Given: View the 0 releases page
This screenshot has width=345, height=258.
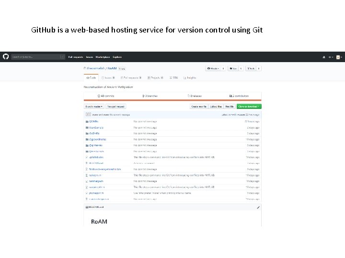Looking at the screenshot, I should [x=195, y=96].
